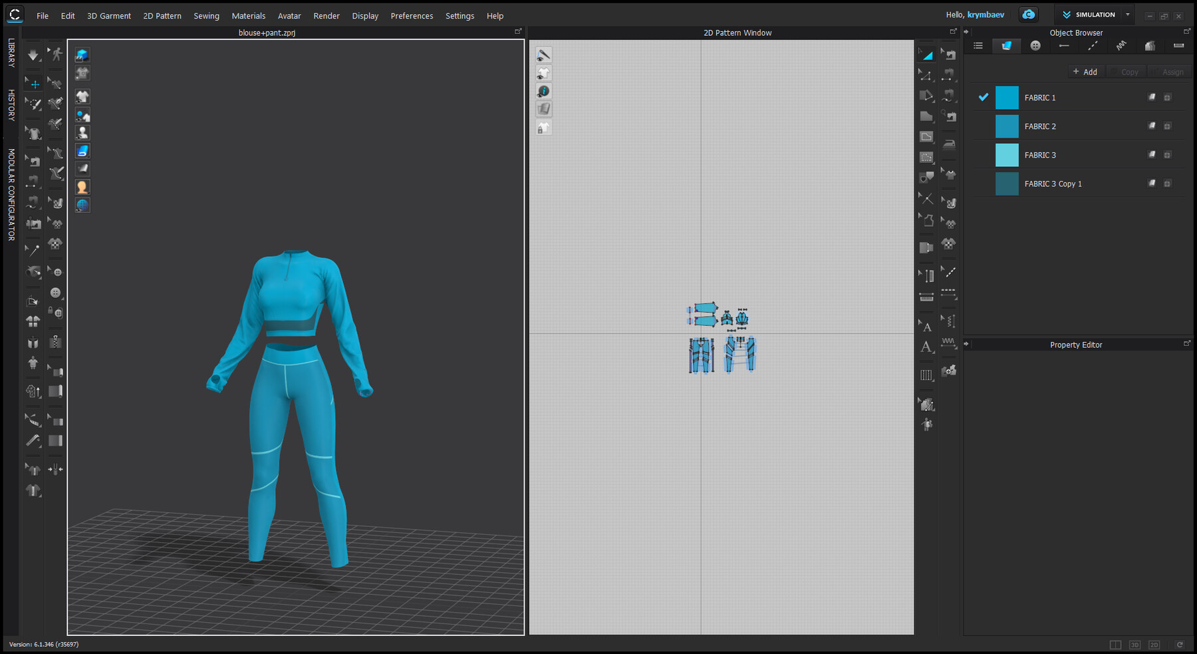Select the Select/Move tool with blue cross
The width and height of the screenshot is (1197, 654).
pyautogui.click(x=35, y=84)
